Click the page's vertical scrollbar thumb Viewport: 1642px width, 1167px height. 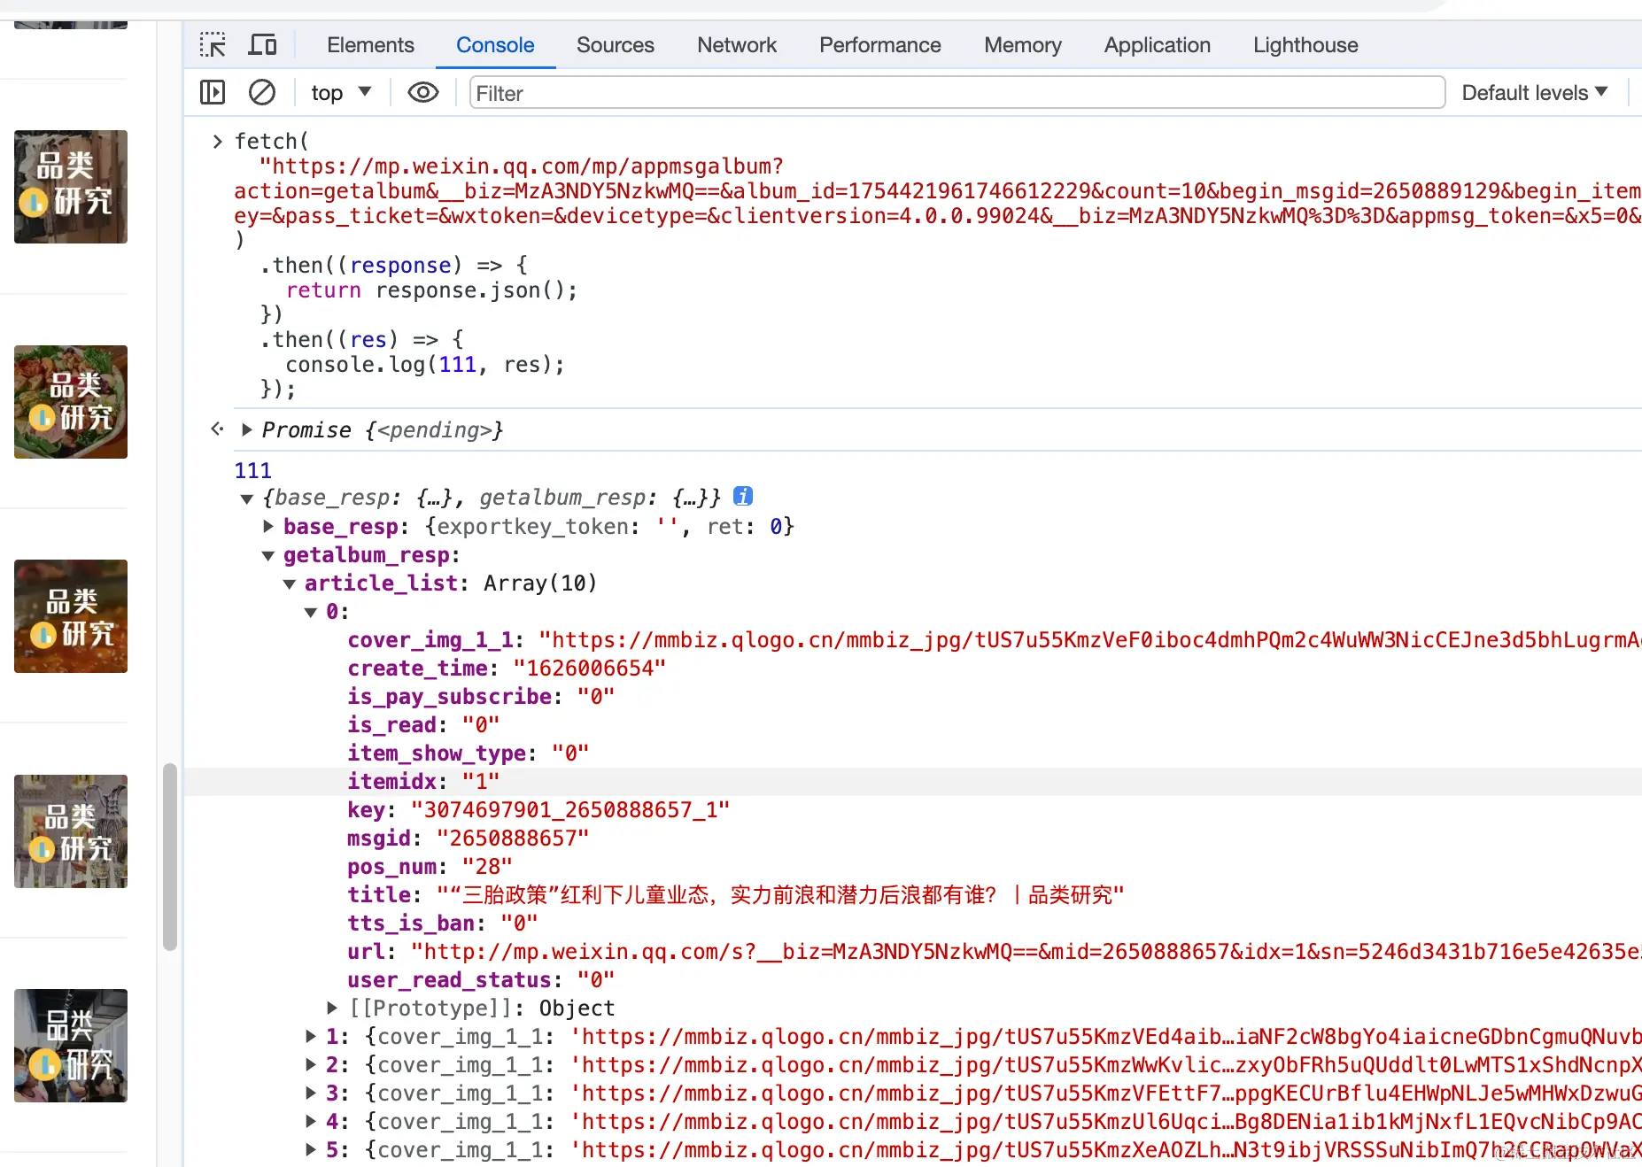pos(170,857)
